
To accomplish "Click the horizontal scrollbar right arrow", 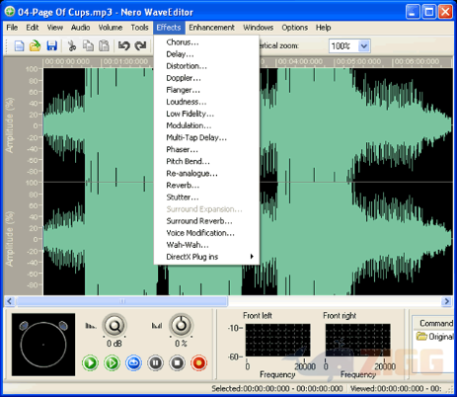I will (x=446, y=301).
